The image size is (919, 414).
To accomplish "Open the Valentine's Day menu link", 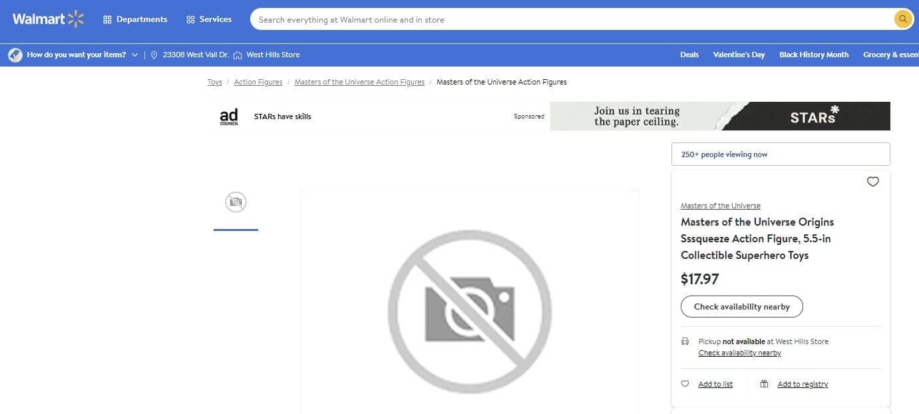I will [739, 55].
